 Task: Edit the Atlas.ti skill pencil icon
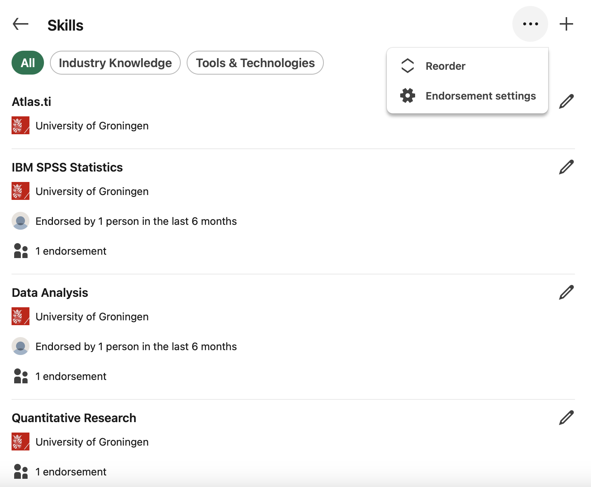tap(566, 101)
